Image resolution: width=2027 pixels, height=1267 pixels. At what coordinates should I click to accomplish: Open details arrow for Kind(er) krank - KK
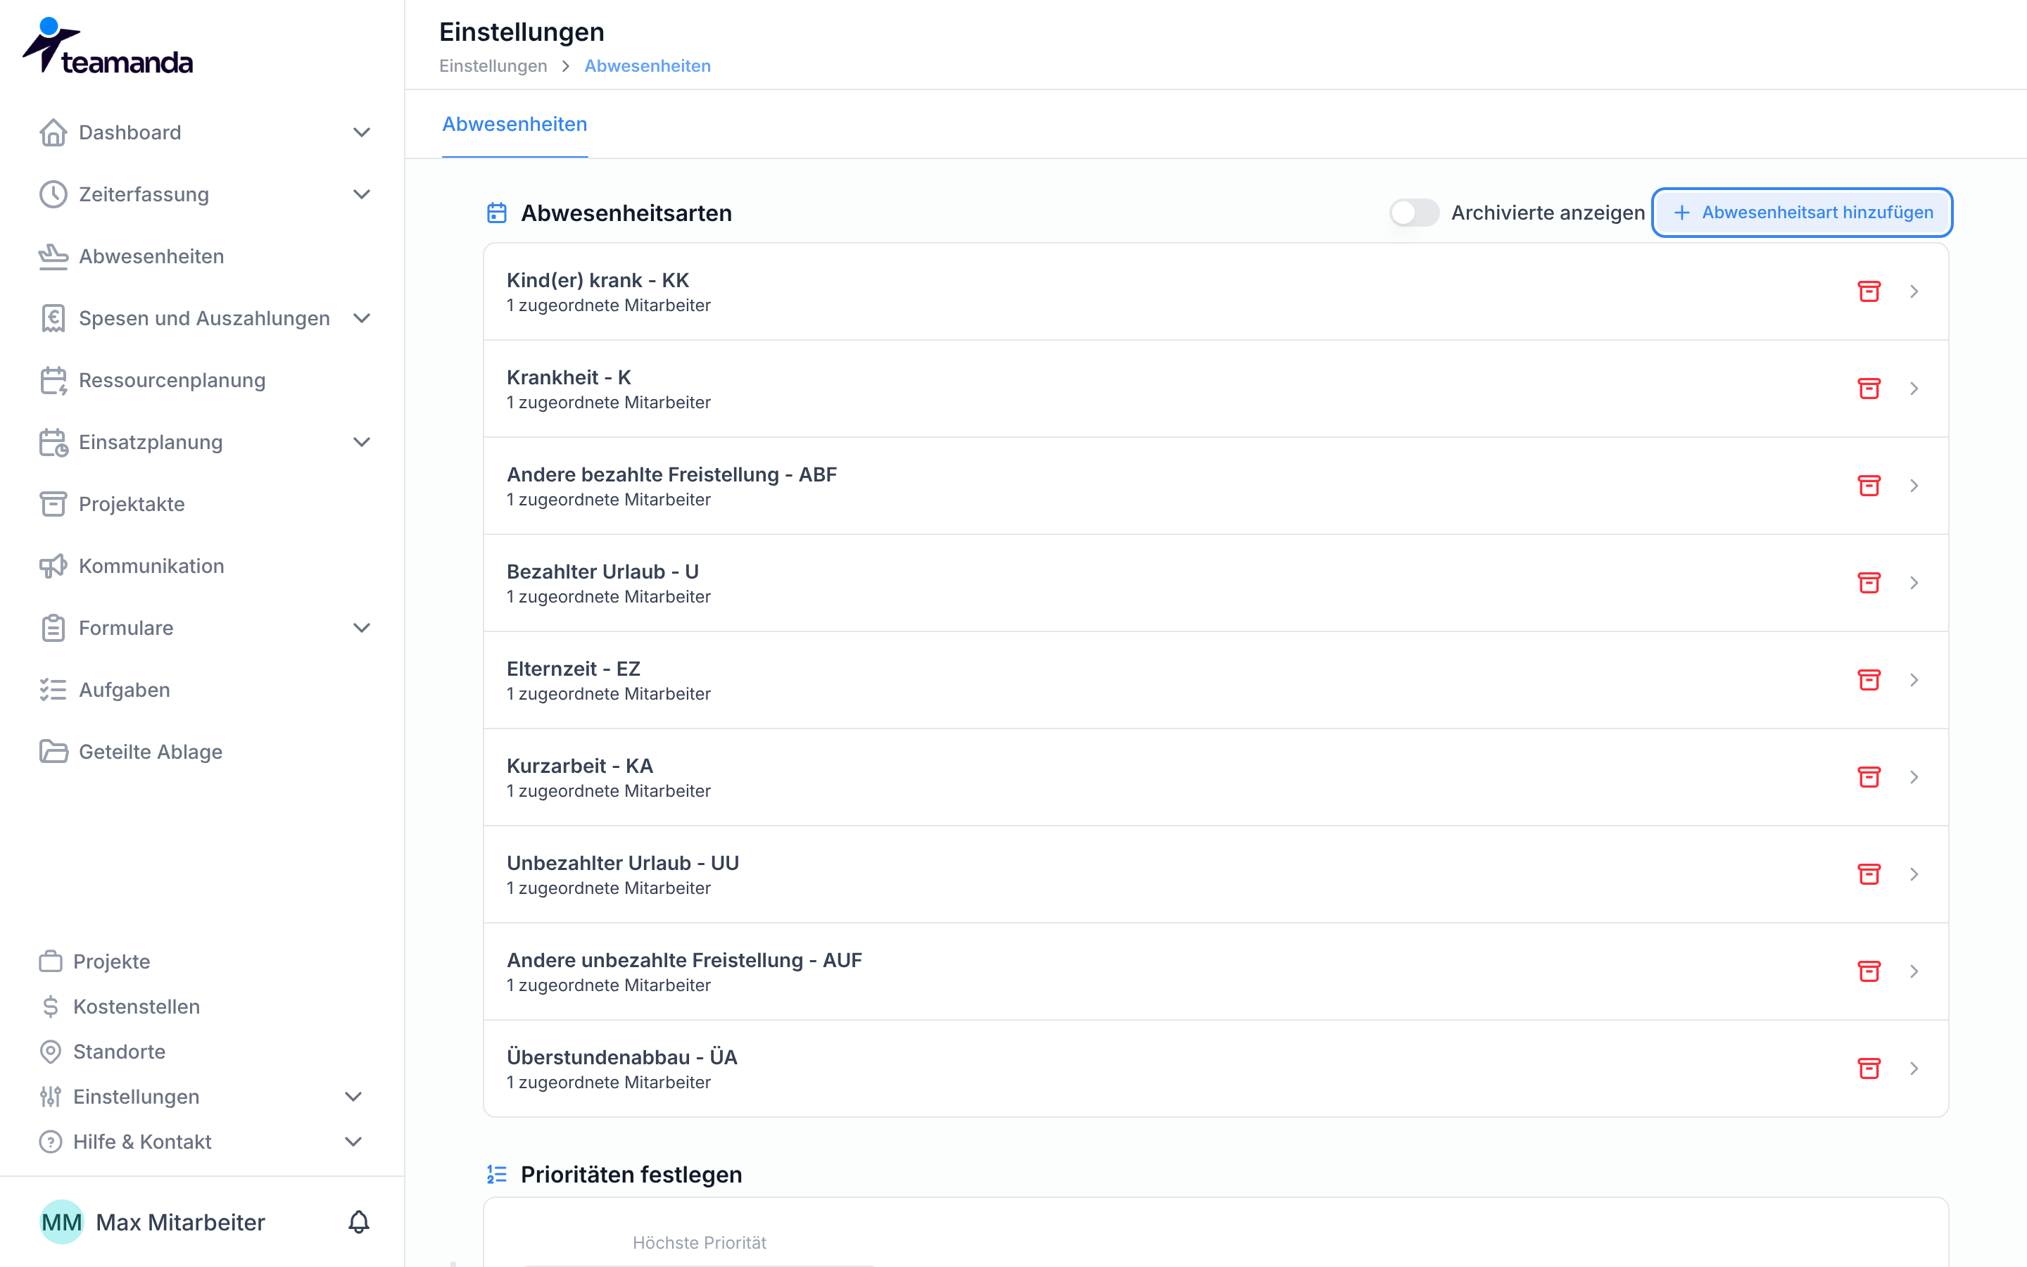(x=1914, y=291)
